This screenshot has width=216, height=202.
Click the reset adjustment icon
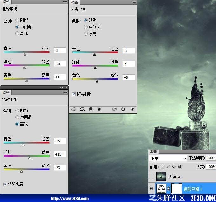pyautogui.click(x=123, y=109)
